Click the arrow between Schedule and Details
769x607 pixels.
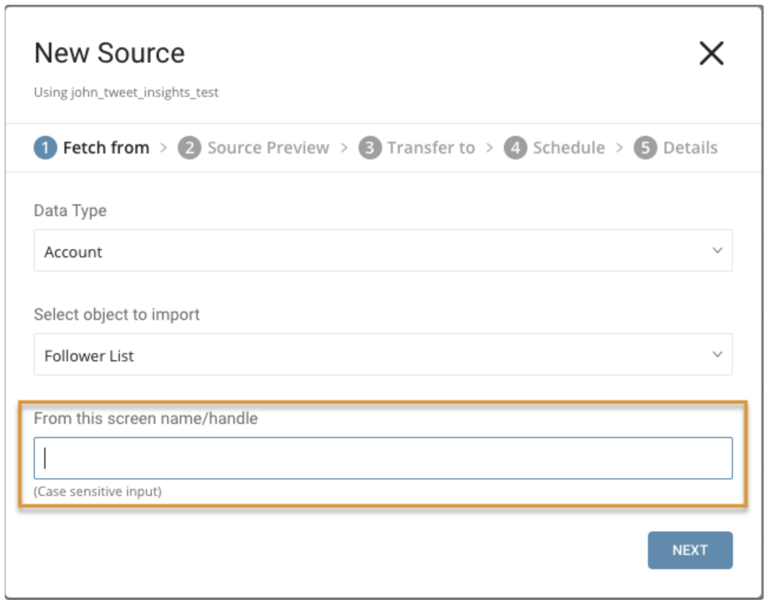[619, 148]
